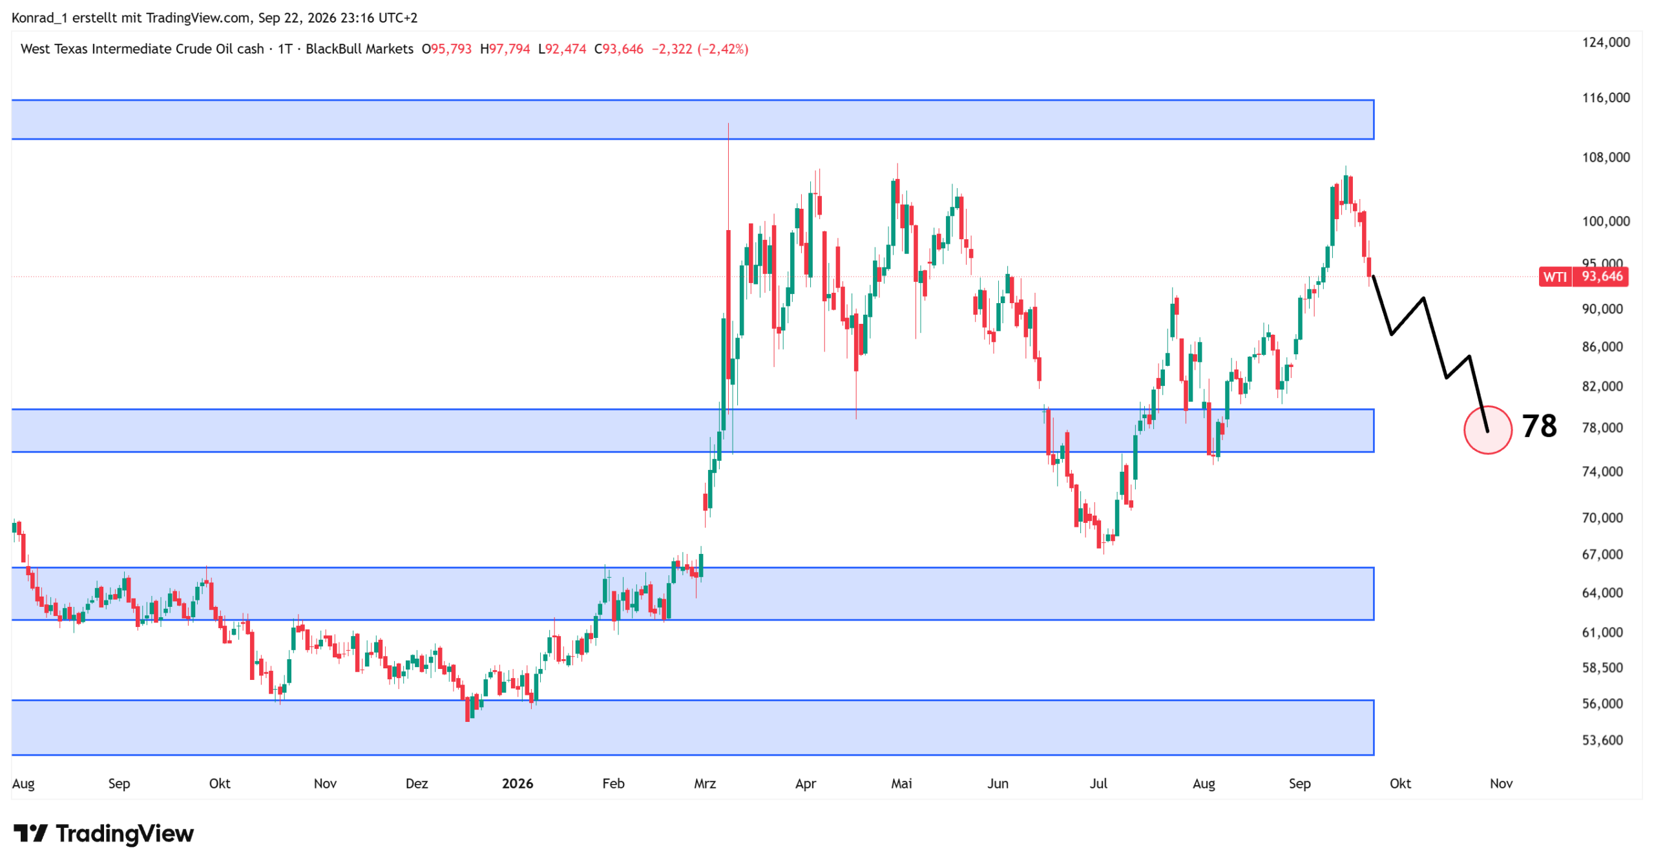Click the BlackBull Markets label

click(359, 49)
